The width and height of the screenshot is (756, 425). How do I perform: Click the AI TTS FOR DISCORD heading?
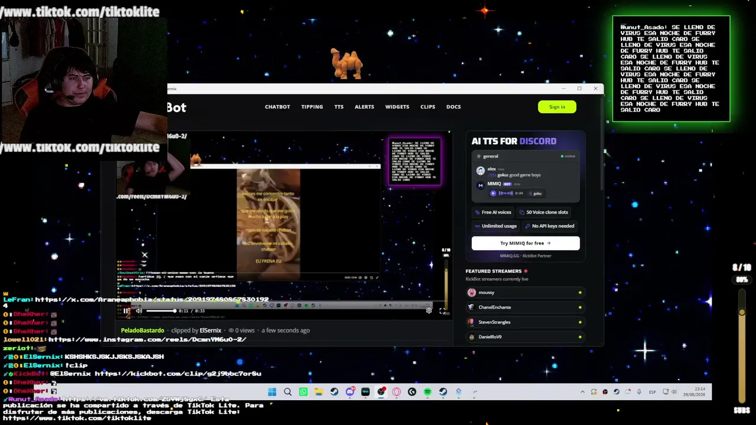(514, 141)
